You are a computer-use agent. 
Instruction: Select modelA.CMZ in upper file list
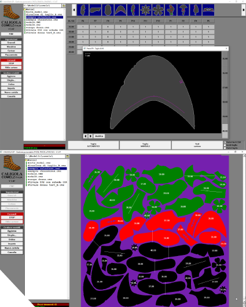33,23
